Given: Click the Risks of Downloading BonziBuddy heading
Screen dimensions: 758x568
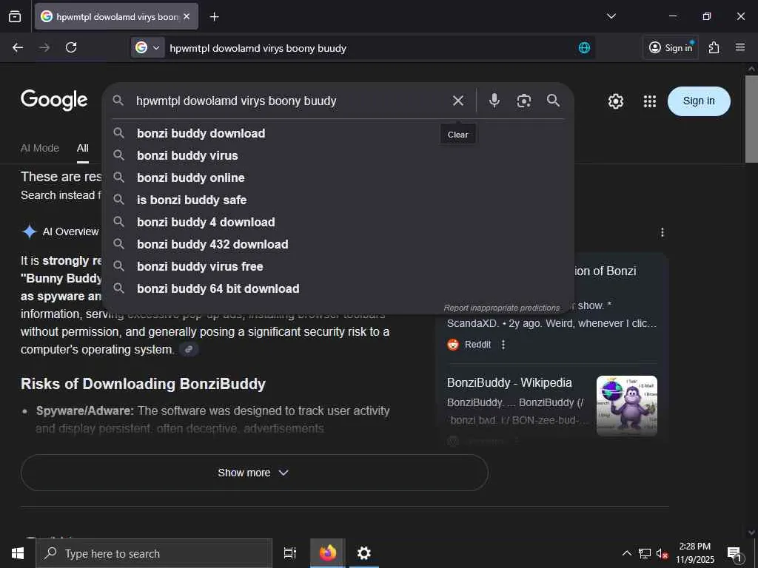Looking at the screenshot, I should (143, 384).
